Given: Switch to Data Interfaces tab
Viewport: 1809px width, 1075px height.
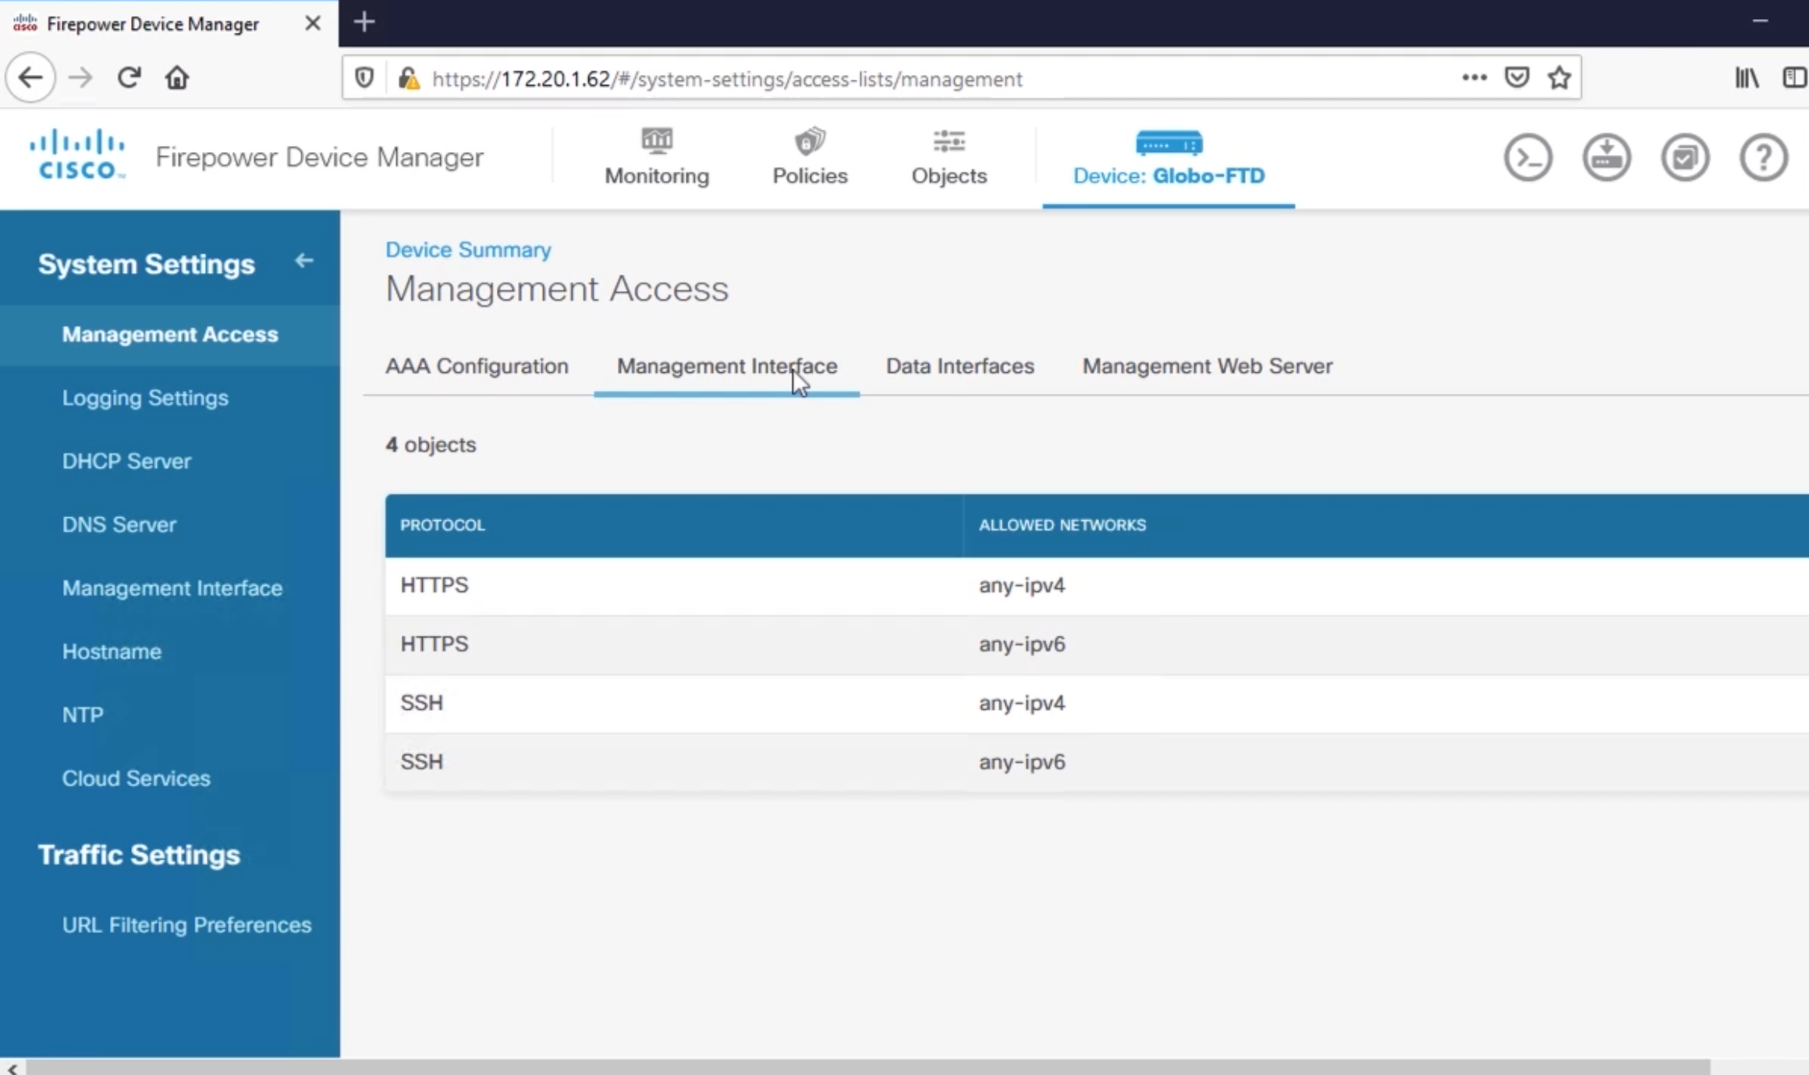Looking at the screenshot, I should (x=960, y=366).
